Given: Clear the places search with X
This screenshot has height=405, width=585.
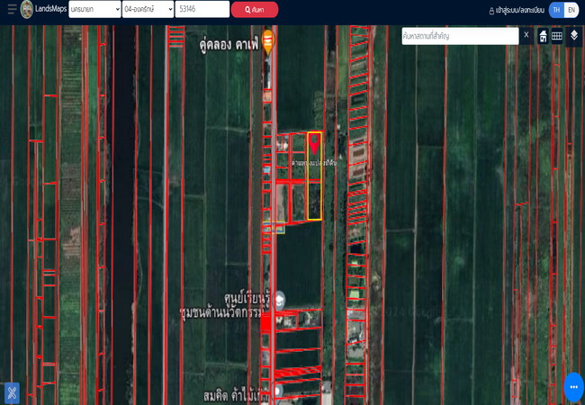Looking at the screenshot, I should click(x=526, y=35).
